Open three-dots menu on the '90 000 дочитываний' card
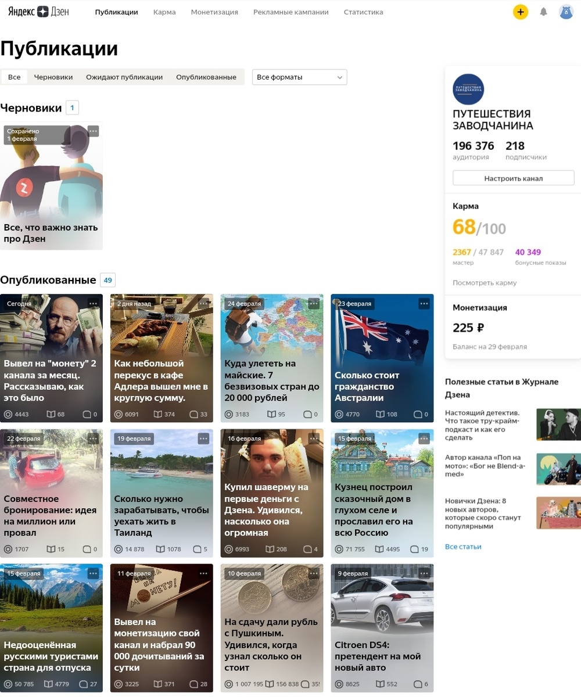 point(203,573)
